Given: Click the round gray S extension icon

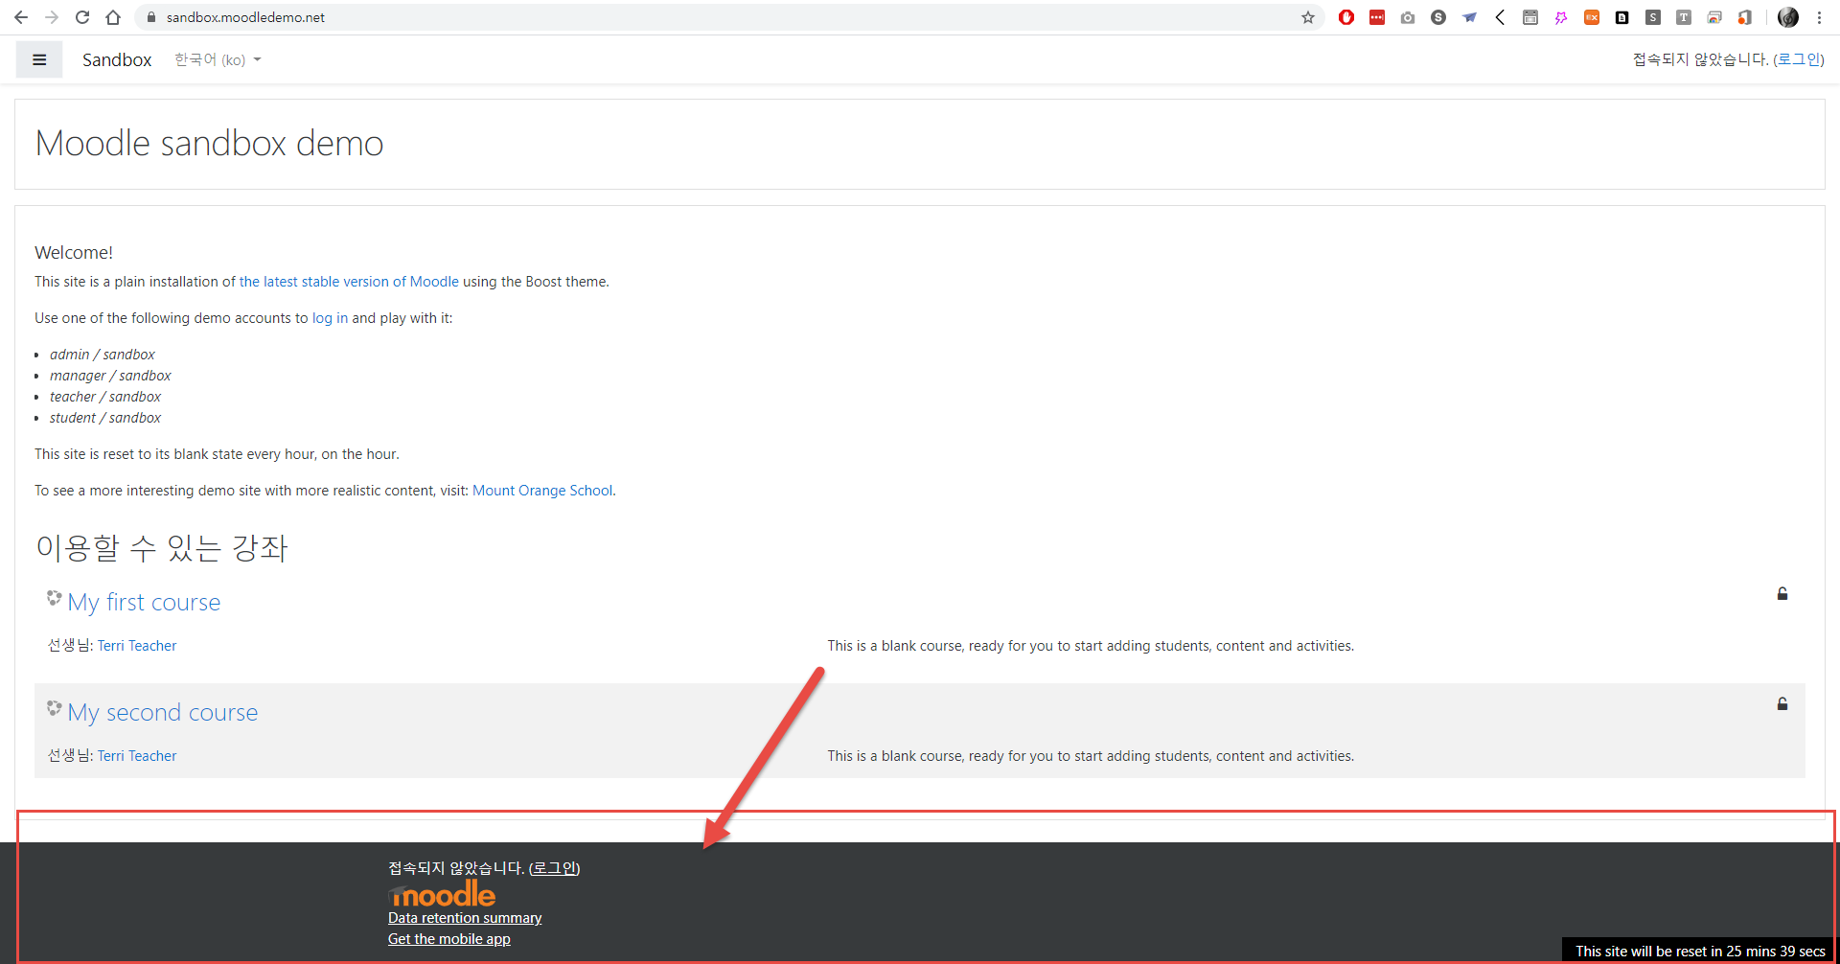Looking at the screenshot, I should [x=1438, y=17].
